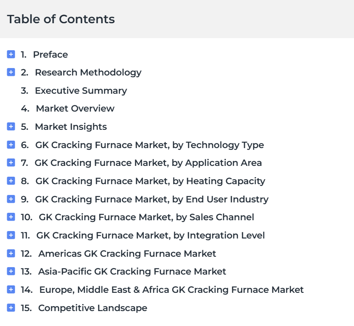
Task: Open the Executive Summary entry
Action: (81, 91)
